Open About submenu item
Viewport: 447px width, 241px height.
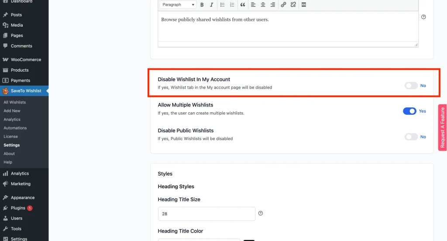(x=9, y=153)
